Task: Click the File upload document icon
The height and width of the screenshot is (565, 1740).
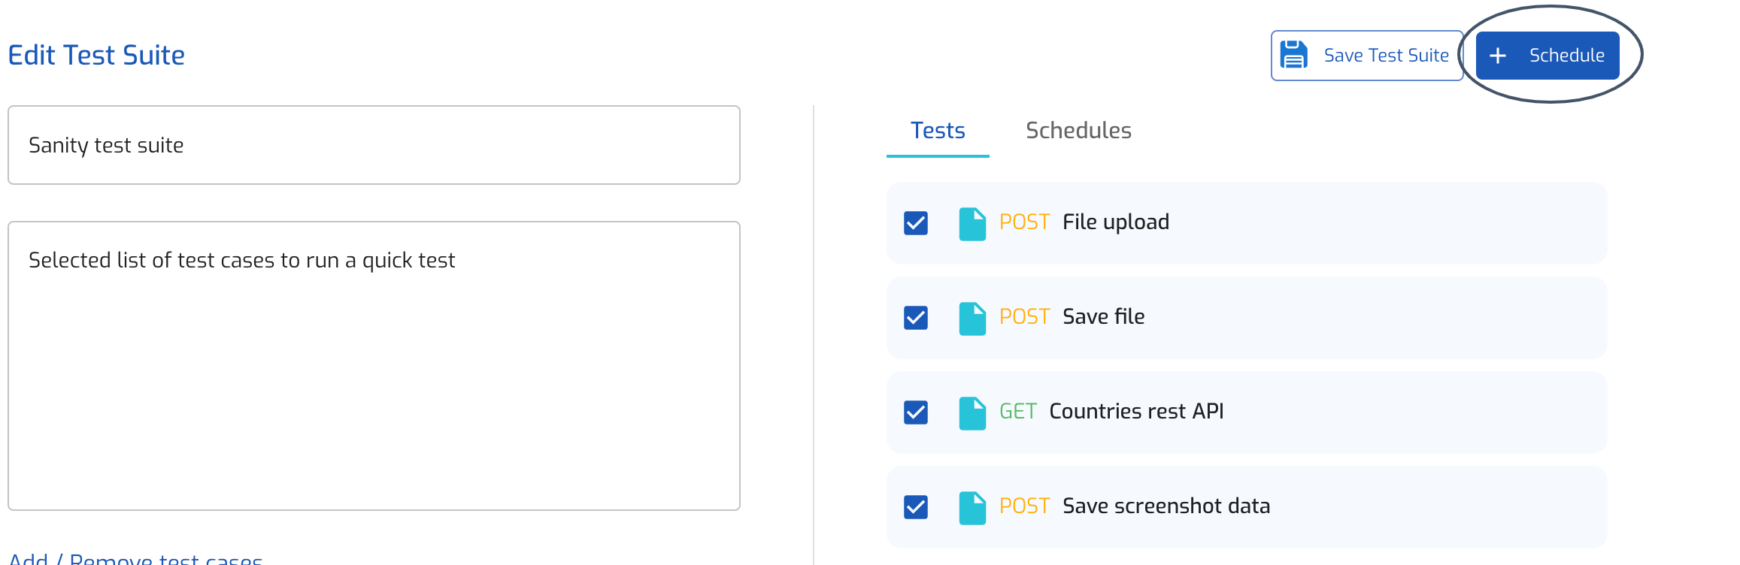Action: point(972,224)
